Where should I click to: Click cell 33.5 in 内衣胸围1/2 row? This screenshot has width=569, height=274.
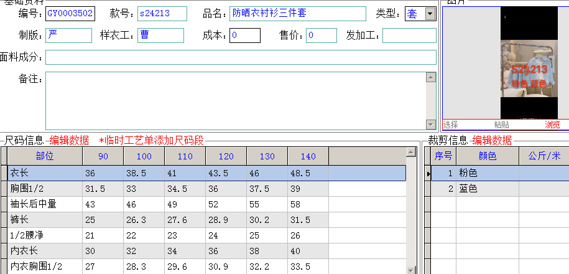pos(308,267)
